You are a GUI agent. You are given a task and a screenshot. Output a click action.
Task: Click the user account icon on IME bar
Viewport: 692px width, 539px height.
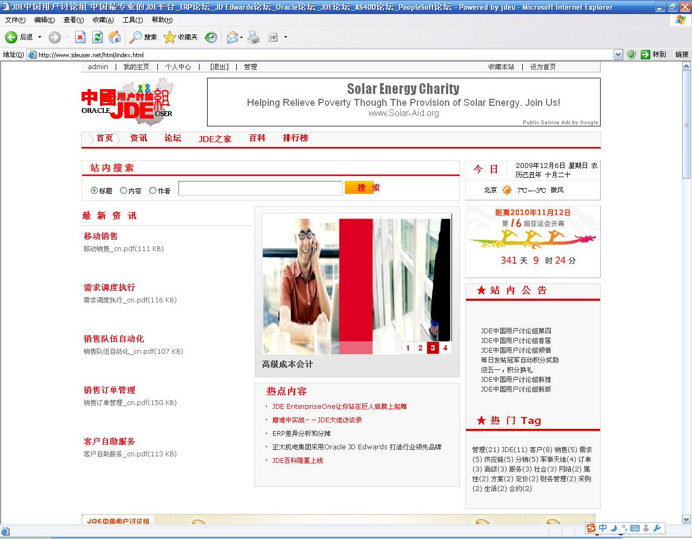(x=647, y=528)
